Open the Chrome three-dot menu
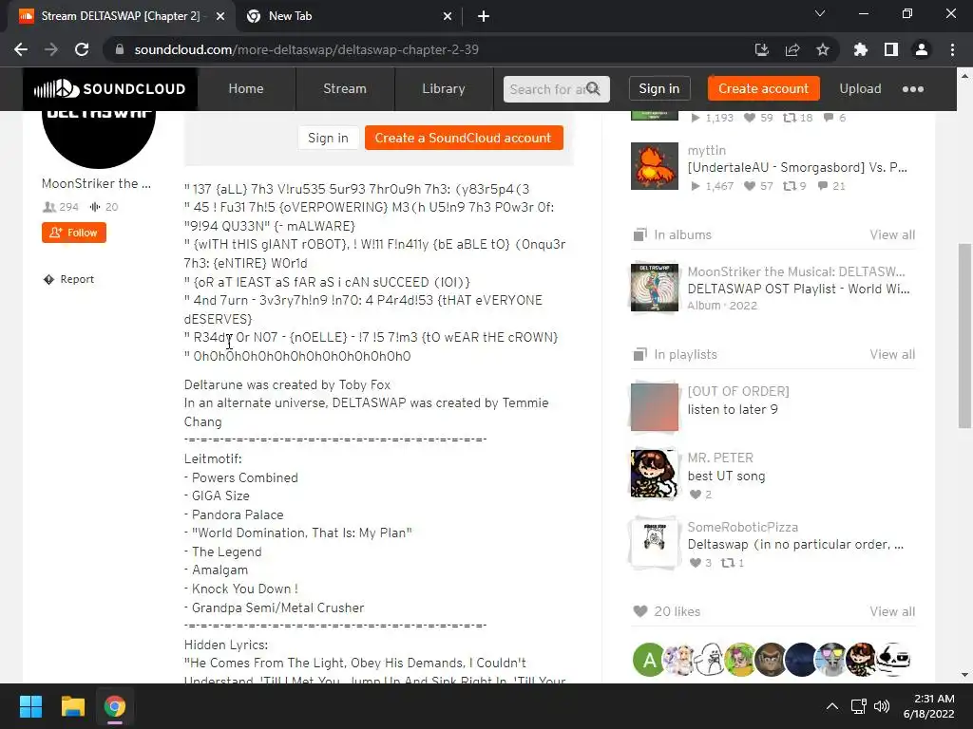973x729 pixels. [952, 49]
